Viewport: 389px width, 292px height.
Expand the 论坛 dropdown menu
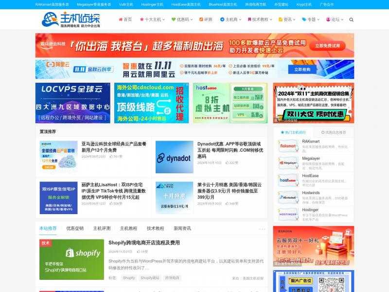(x=335, y=19)
